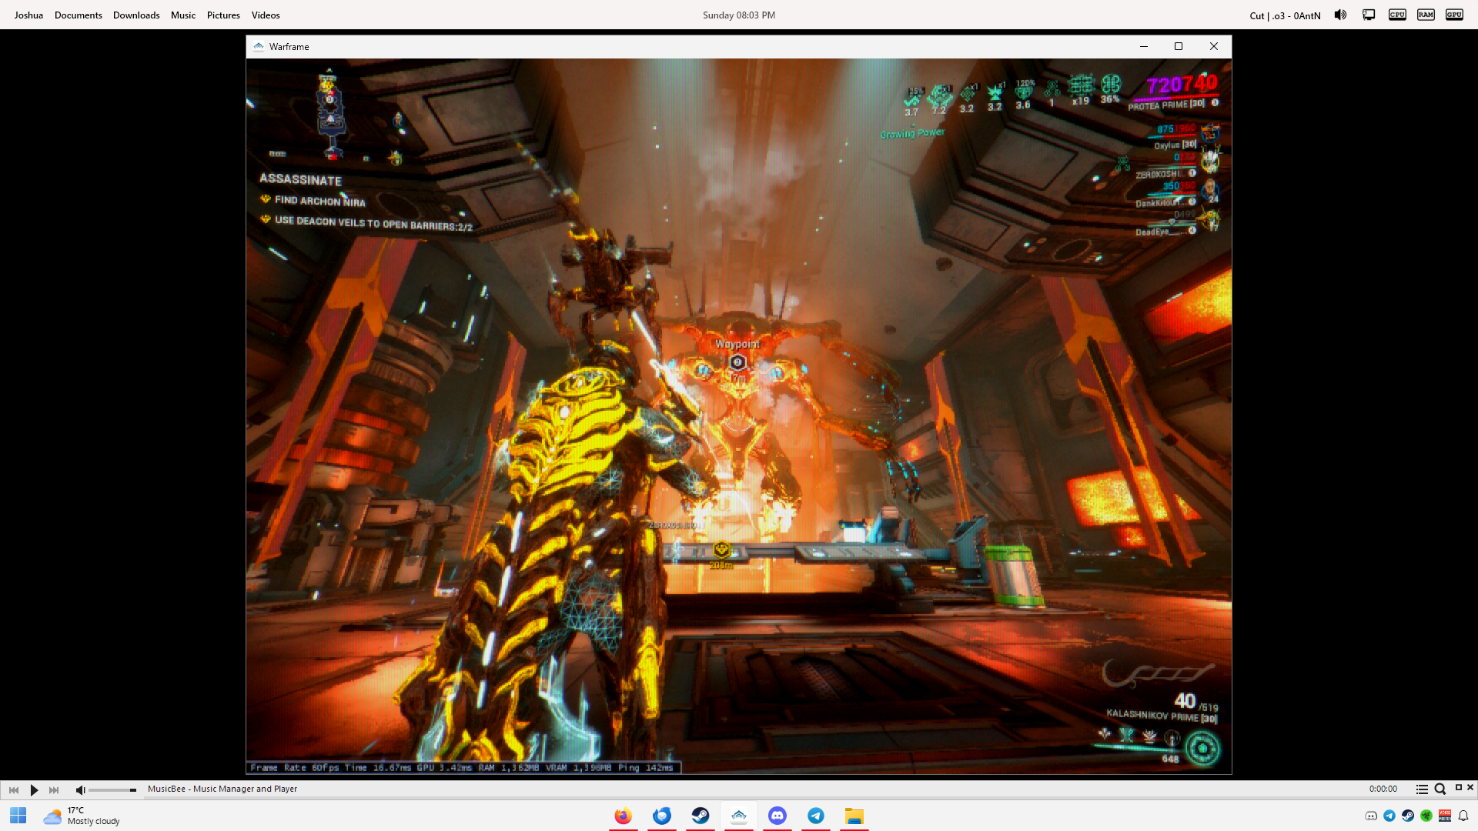This screenshot has height=831, width=1478.
Task: Open Thunderbird from the taskbar
Action: coord(662,816)
